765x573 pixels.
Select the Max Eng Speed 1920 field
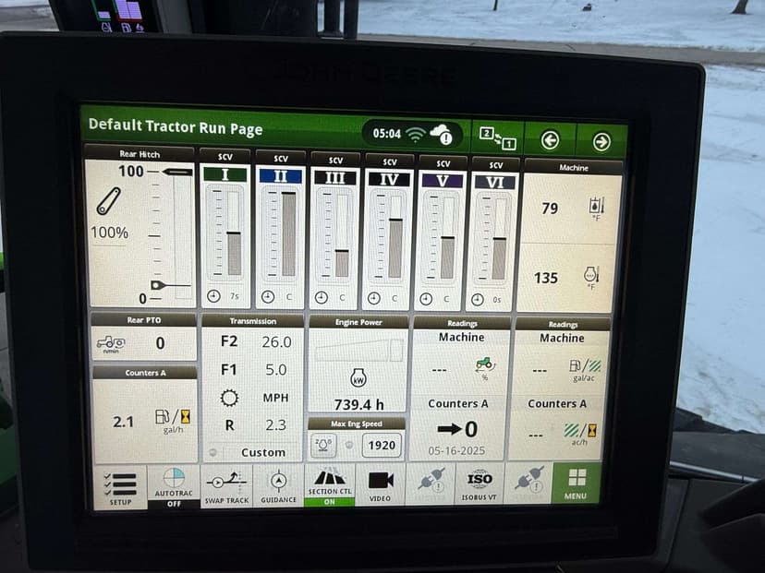coord(380,445)
